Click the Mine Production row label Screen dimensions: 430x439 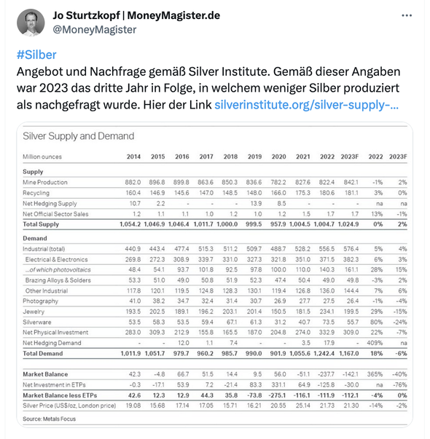(x=45, y=182)
